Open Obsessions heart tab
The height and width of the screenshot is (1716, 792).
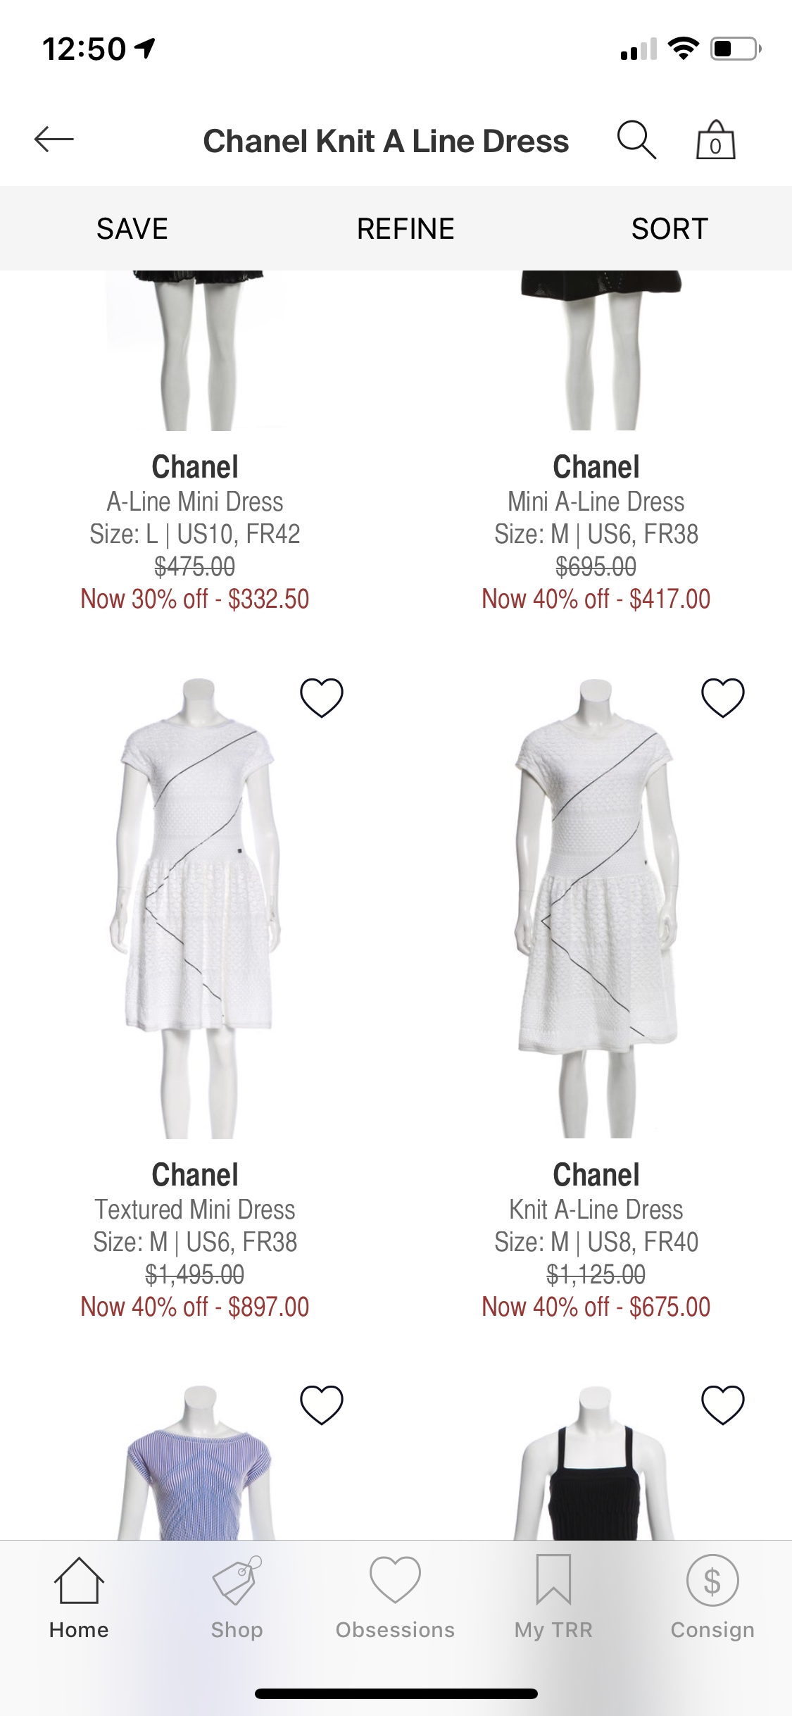[395, 1599]
